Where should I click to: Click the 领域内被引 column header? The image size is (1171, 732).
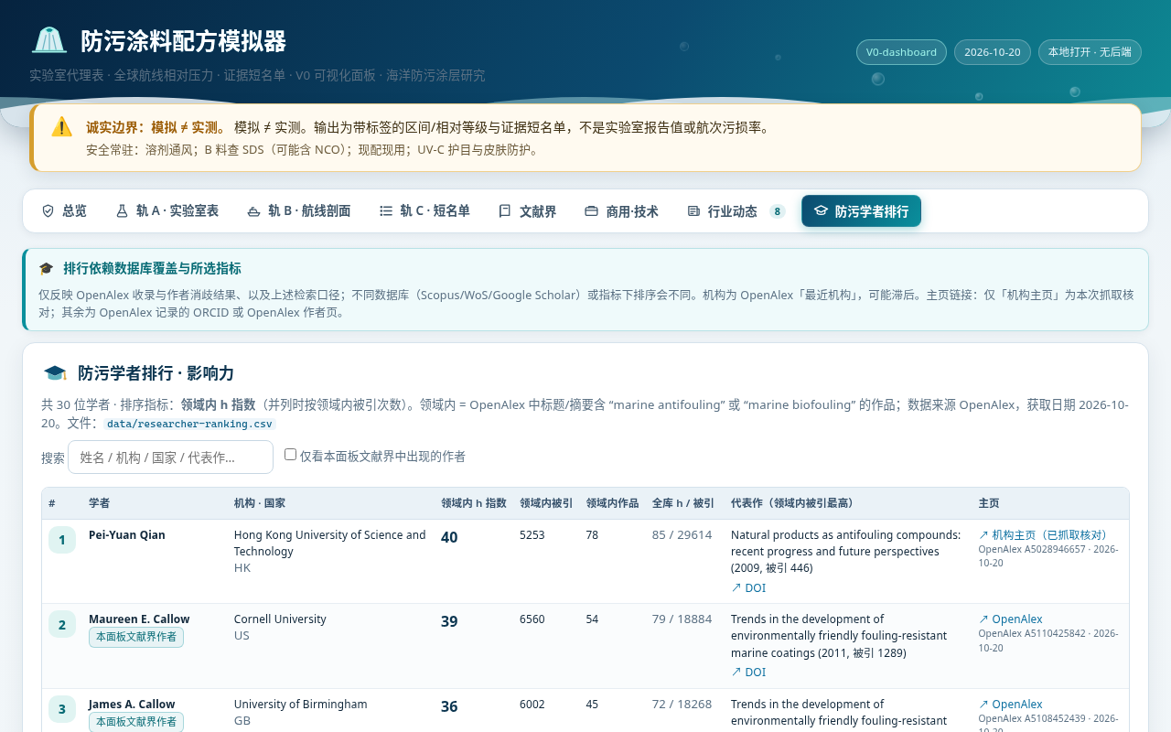pyautogui.click(x=546, y=503)
